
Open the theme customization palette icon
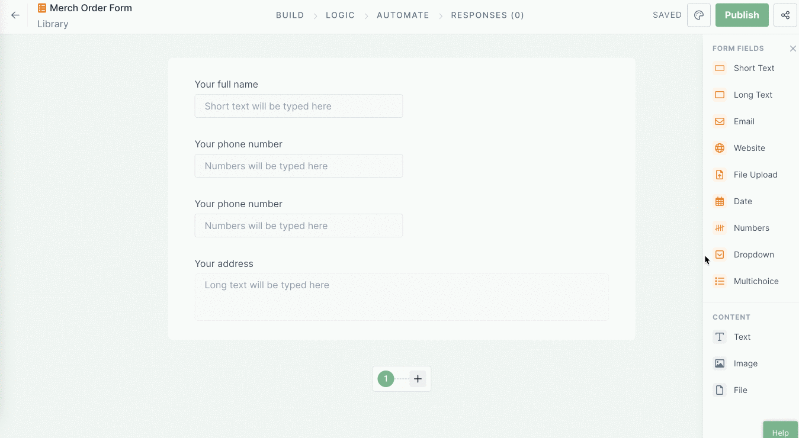pos(698,15)
